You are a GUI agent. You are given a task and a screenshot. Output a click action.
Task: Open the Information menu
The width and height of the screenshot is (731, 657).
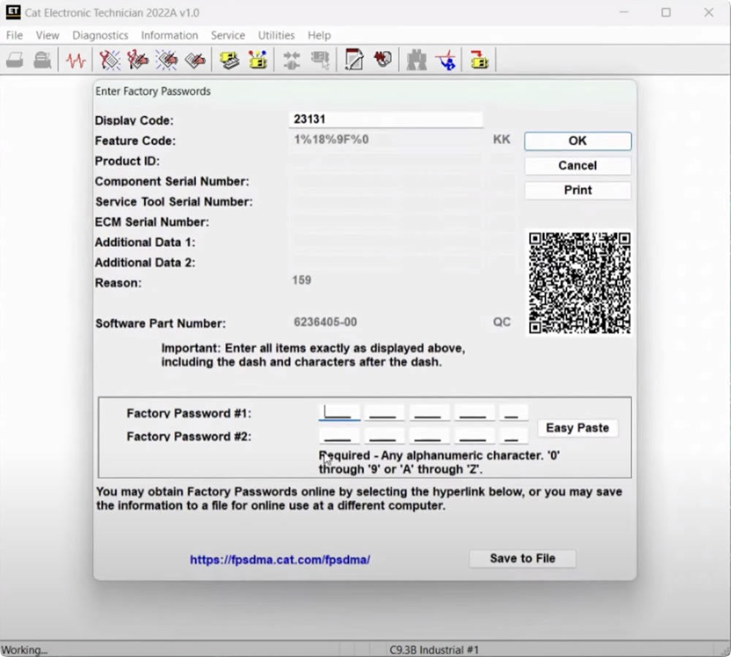[x=170, y=35]
